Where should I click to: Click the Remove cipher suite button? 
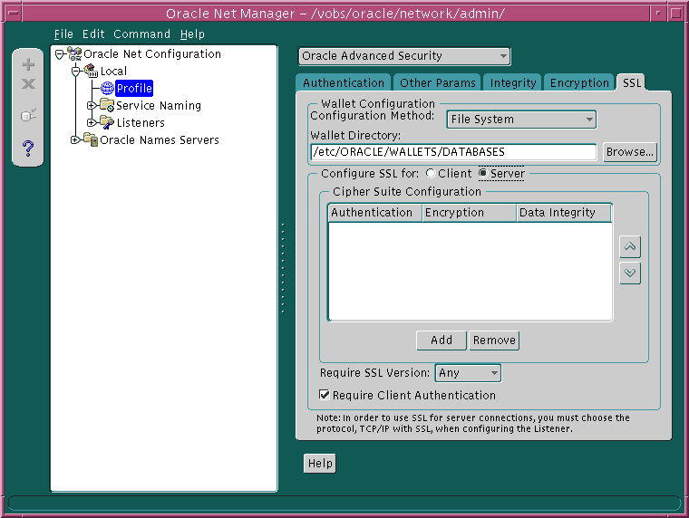point(494,341)
